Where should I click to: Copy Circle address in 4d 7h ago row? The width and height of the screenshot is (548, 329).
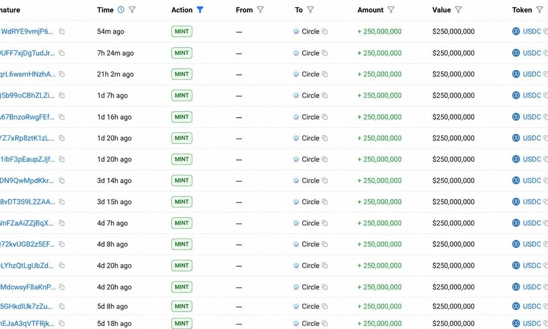[325, 223]
